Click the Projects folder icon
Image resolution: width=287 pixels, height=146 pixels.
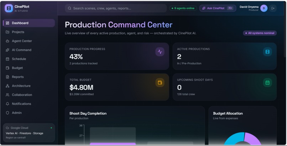(x=7, y=32)
